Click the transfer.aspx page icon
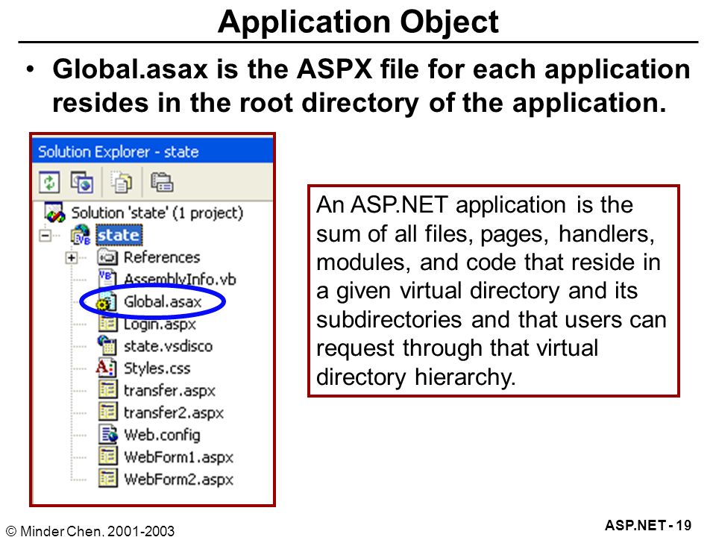716x537 pixels. click(107, 390)
